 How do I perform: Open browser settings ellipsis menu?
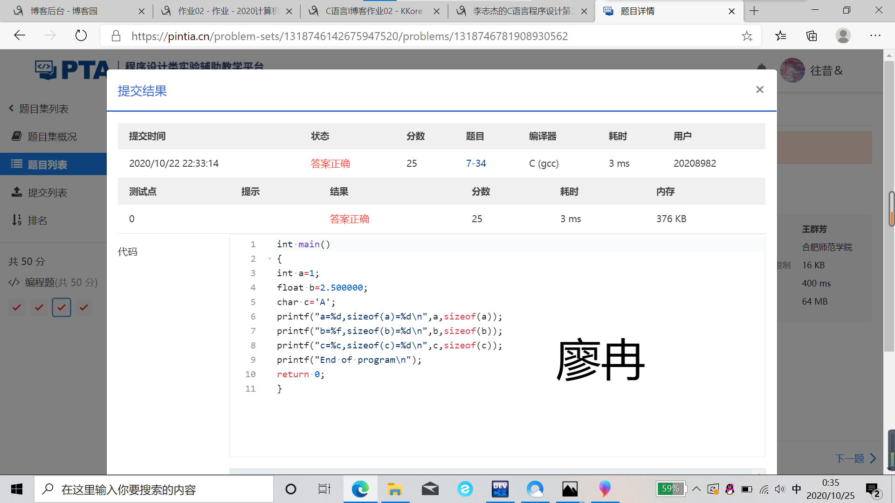coord(875,36)
